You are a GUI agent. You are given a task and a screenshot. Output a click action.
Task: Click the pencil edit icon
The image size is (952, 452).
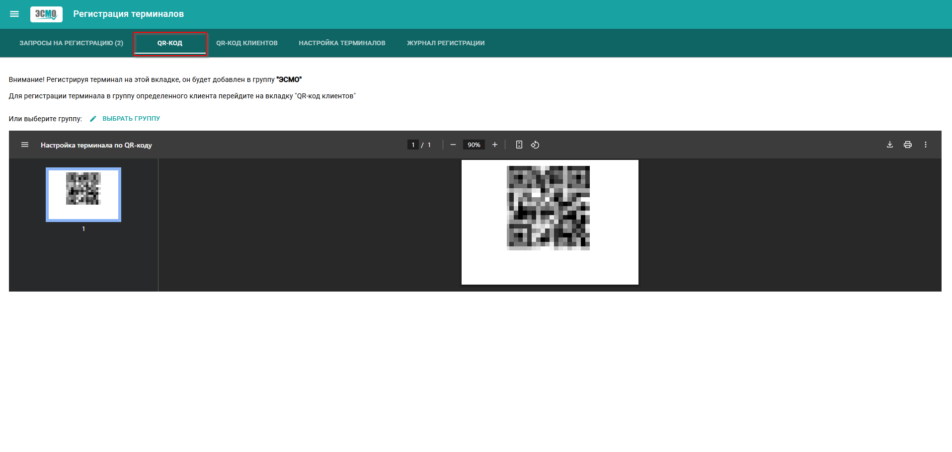point(93,119)
